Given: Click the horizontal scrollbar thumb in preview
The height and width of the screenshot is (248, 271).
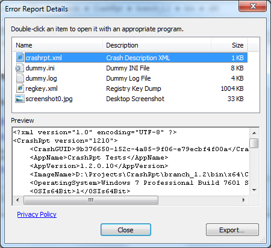Looking at the screenshot, I should [x=91, y=200].
